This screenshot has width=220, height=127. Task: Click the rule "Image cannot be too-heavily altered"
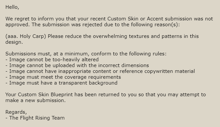click(x=52, y=60)
